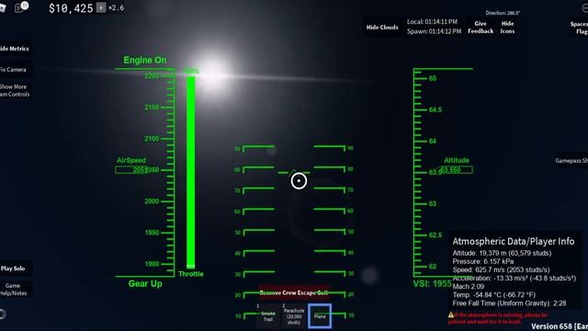Open the chat icon with 11 badge

click(x=20, y=7)
